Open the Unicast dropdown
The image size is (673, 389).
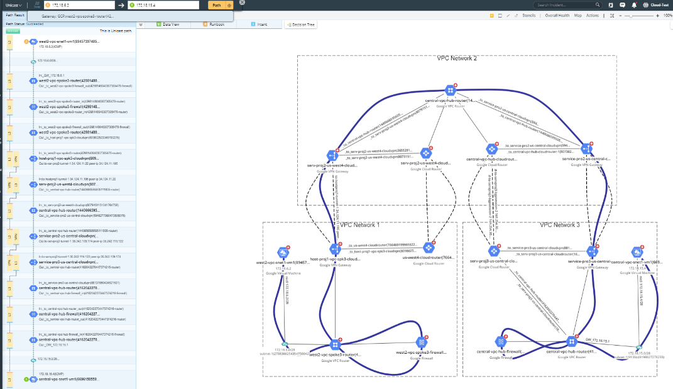pos(13,6)
